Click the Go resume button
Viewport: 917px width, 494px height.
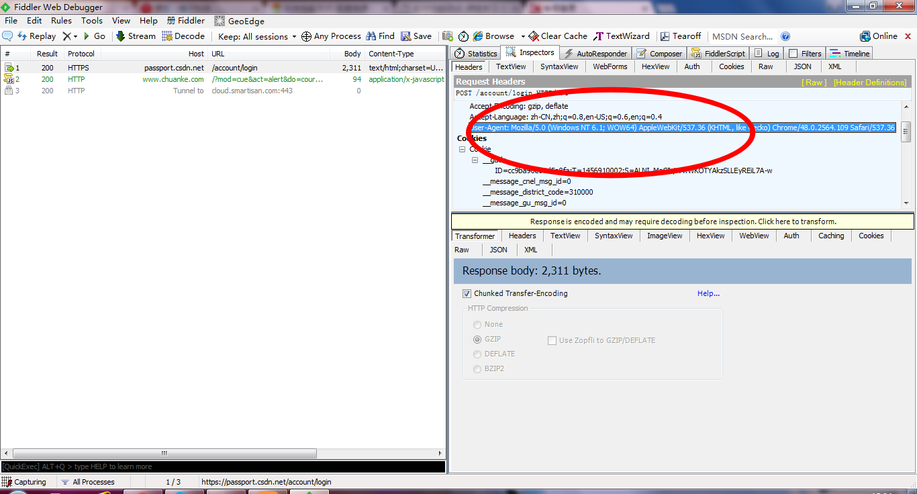click(94, 36)
